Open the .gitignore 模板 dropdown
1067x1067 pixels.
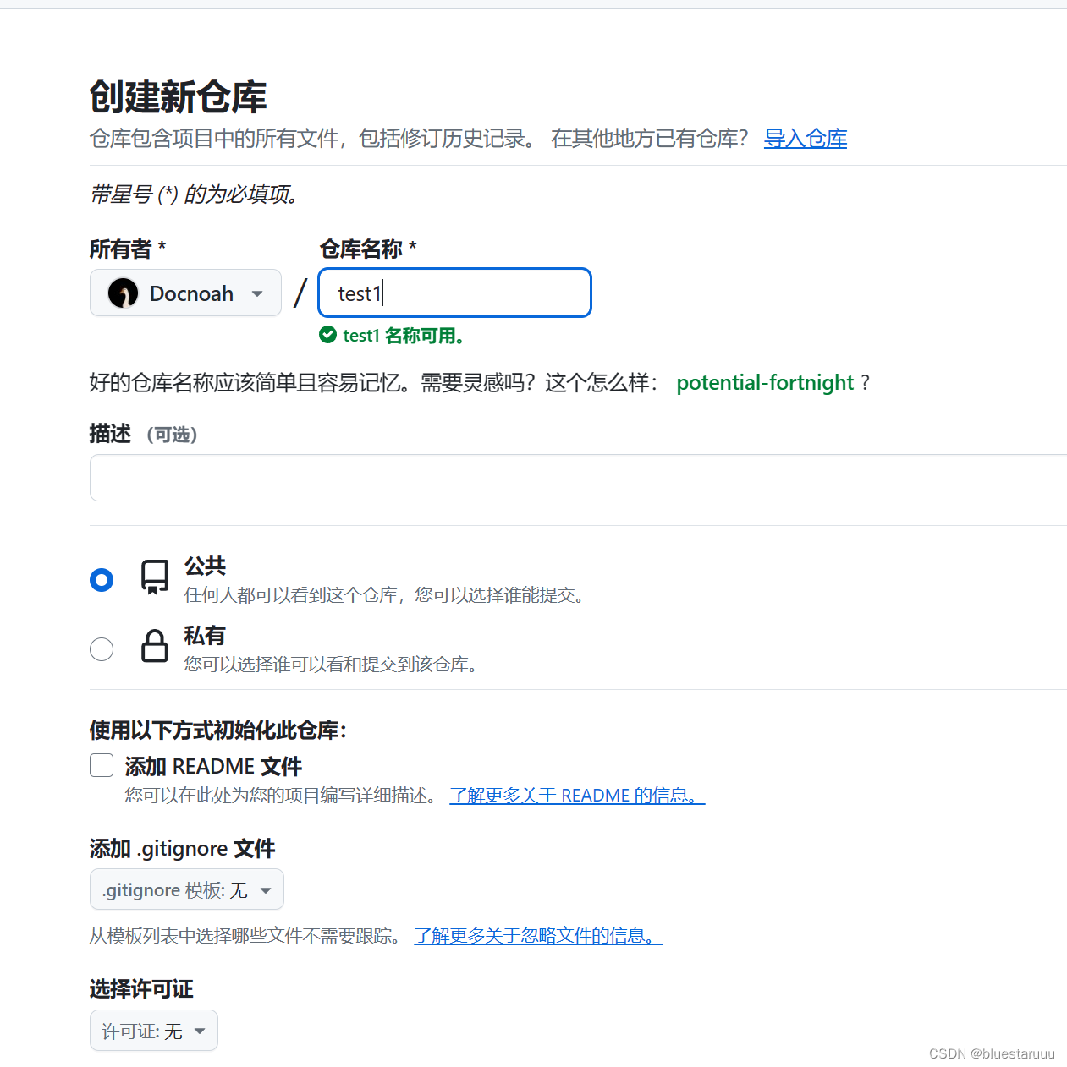tap(186, 889)
